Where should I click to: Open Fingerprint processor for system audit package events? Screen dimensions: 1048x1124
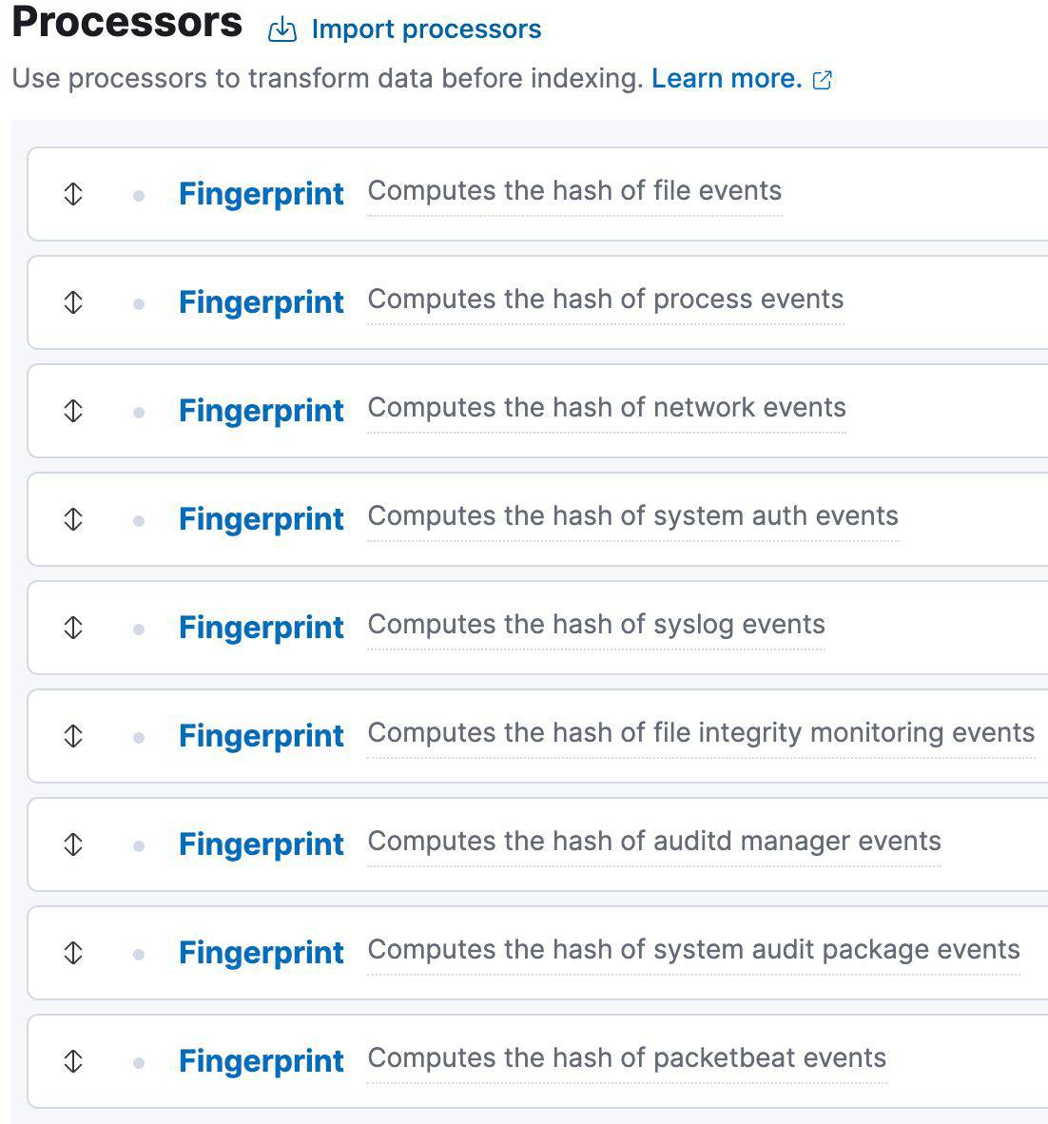click(262, 953)
